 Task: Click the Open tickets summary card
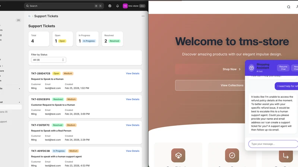63,39
